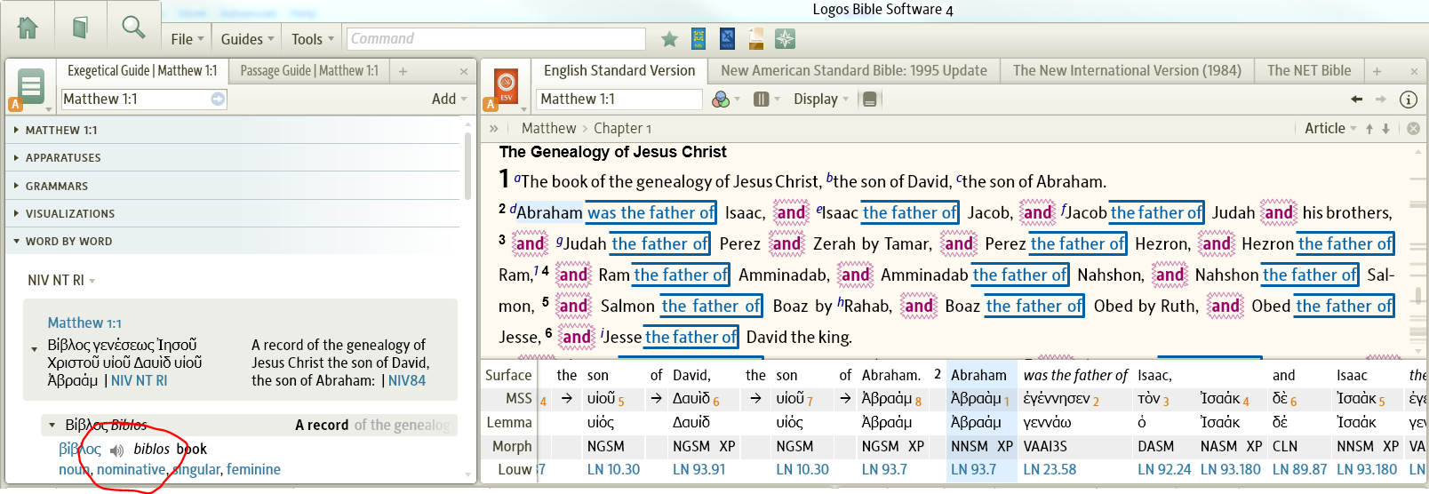Screen dimensions: 1429x494
Task: Expand the MATTHEW 1:1 section
Action: click(61, 131)
